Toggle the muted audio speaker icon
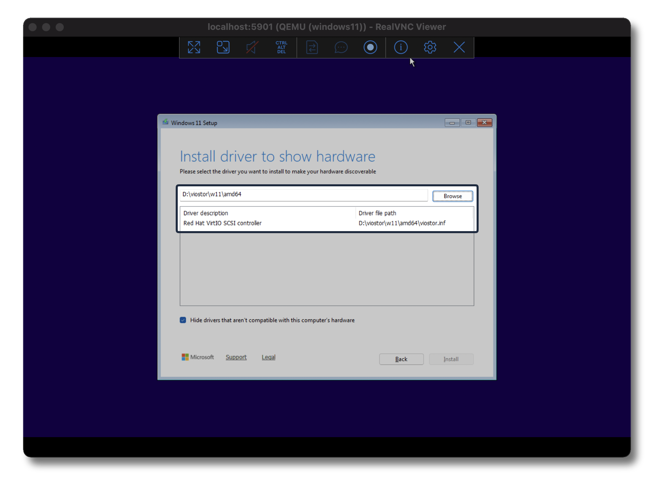654x486 pixels. 252,47
